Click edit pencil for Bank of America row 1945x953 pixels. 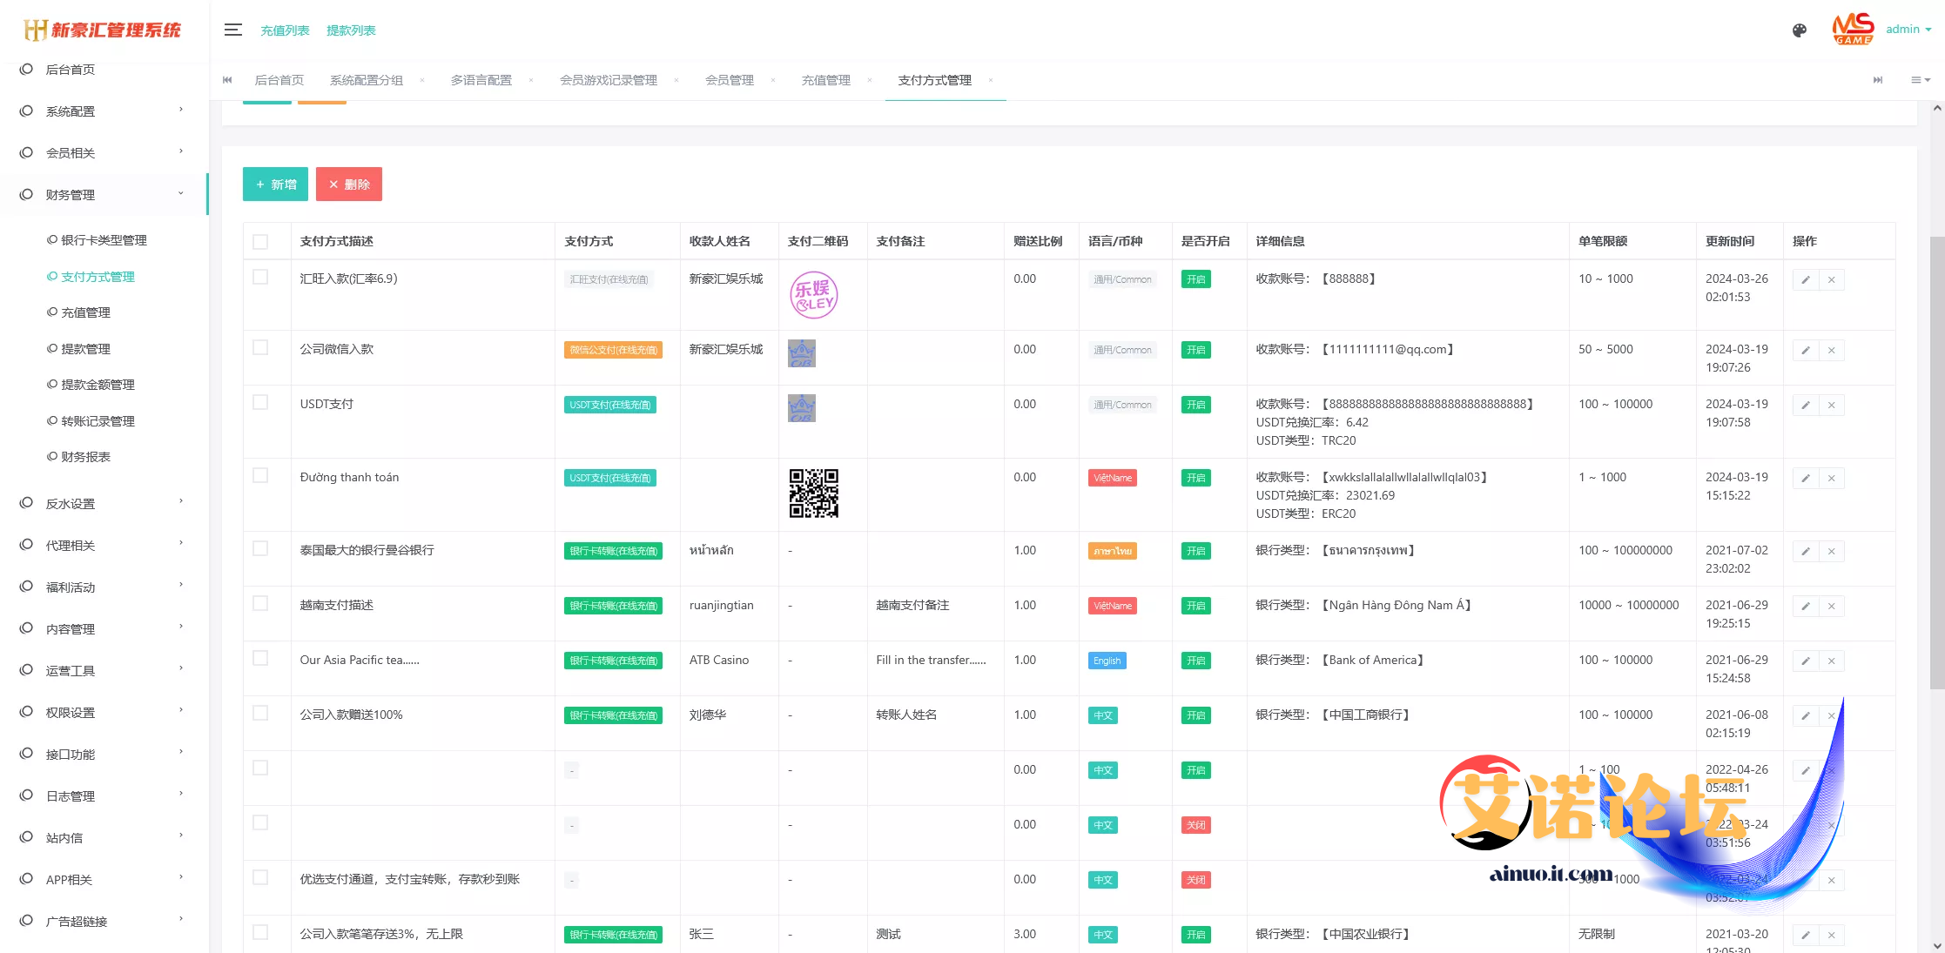pos(1806,661)
